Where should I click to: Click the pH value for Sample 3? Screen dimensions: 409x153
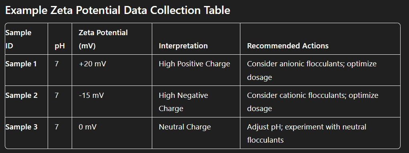56,127
